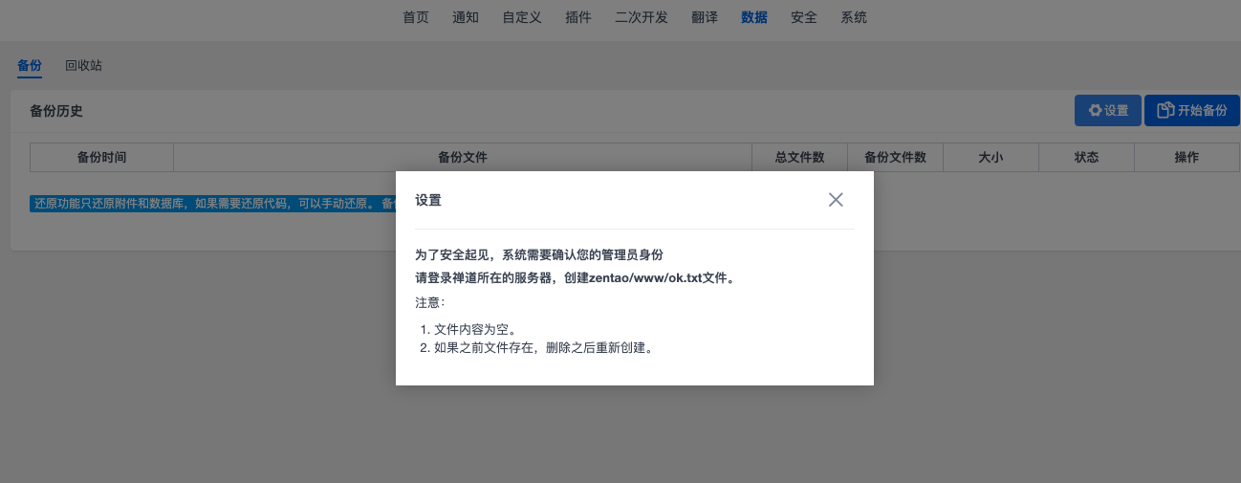Select the 插件 menu item
The width and height of the screenshot is (1241, 483).
coord(578,17)
